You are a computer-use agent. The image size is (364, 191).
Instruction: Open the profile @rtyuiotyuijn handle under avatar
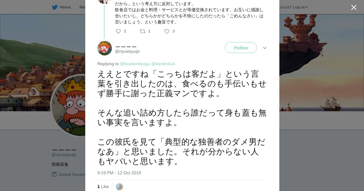(64, 155)
